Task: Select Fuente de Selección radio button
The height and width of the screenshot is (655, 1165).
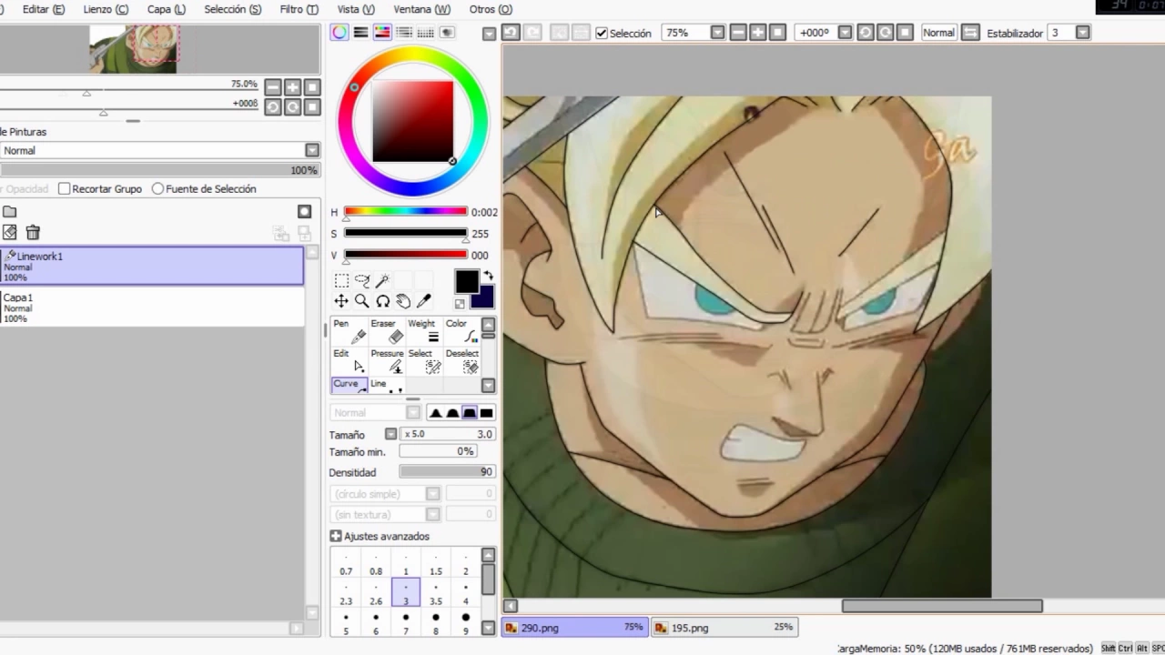Action: [157, 189]
